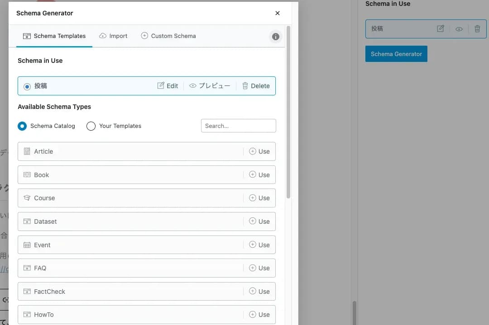Image resolution: width=489 pixels, height=325 pixels.
Task: Click Edit for the 投稿 schema
Action: (x=168, y=86)
